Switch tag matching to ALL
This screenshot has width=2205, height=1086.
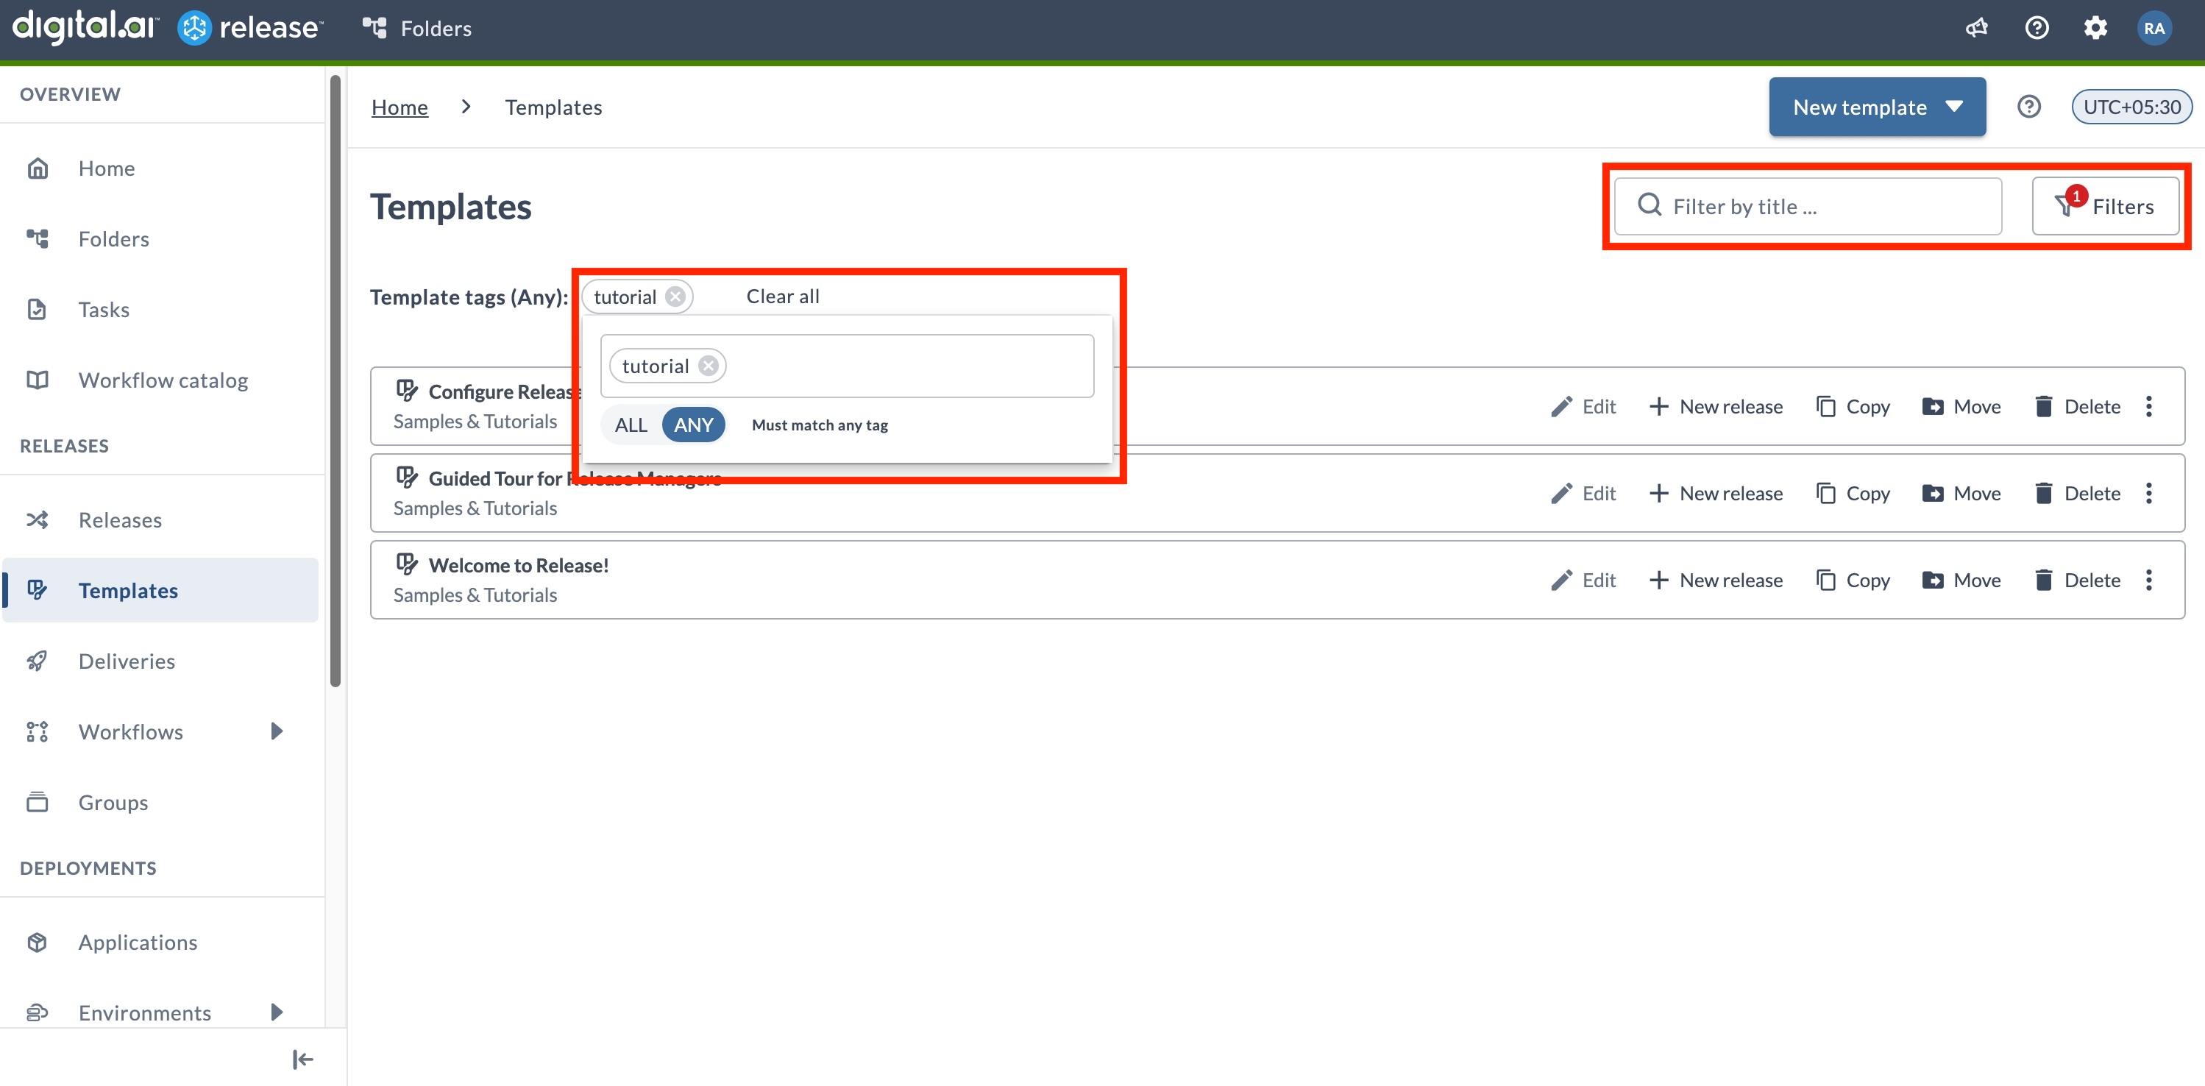pos(631,425)
